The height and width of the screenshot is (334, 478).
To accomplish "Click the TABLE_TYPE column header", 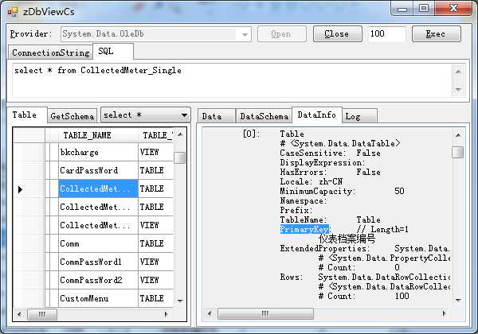I will (156, 135).
